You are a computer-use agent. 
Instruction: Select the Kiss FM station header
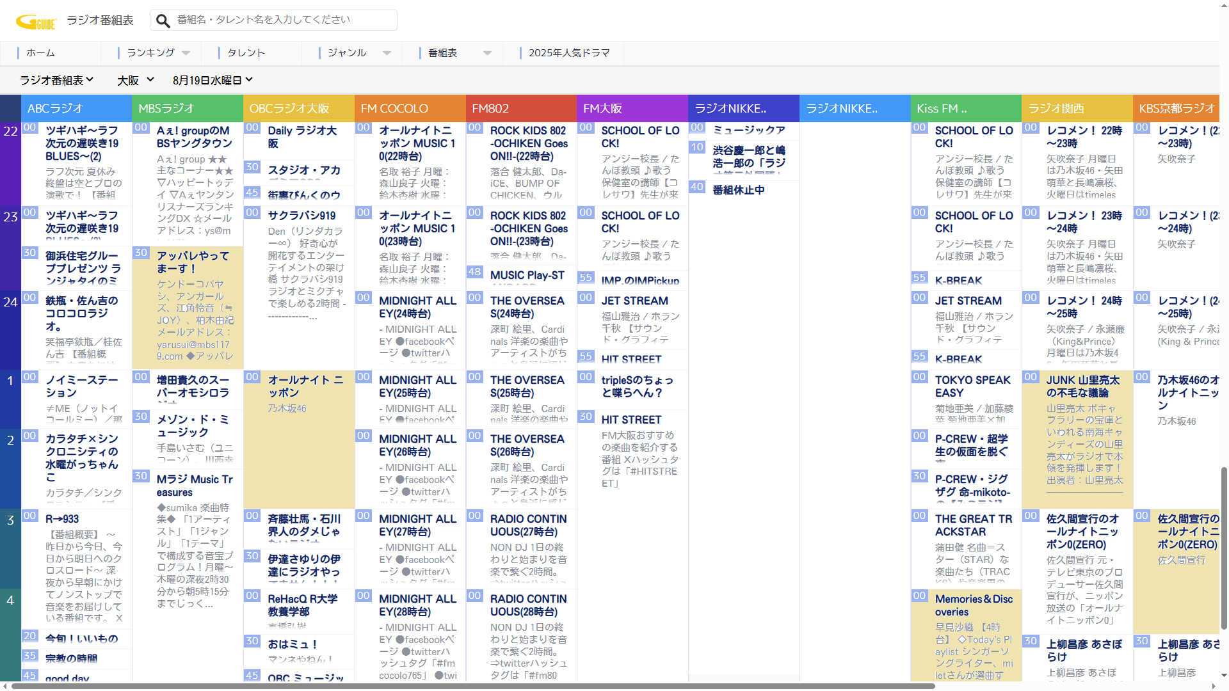[x=967, y=108]
